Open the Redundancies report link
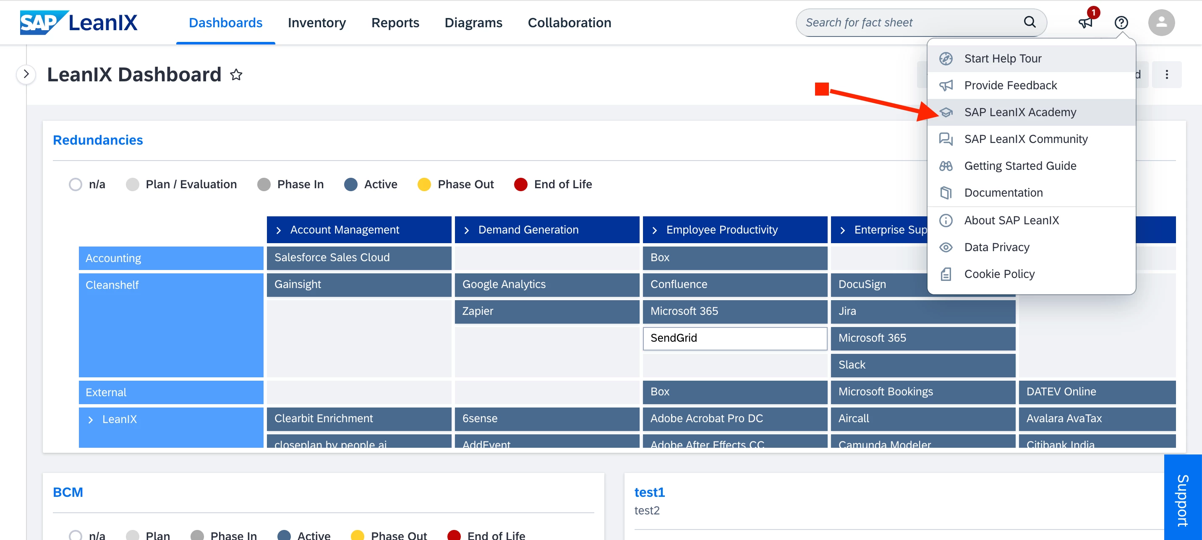This screenshot has width=1202, height=540. (97, 140)
